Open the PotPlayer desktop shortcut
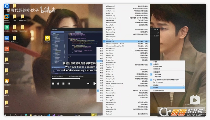Image resolution: width=210 pixels, height=120 pixels. pos(47,39)
